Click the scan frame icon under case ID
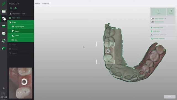The width and height of the screenshot is (177, 100). pyautogui.click(x=11, y=8)
